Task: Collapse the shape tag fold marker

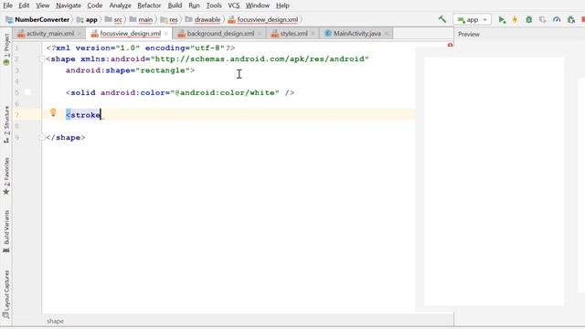Action: click(42, 58)
